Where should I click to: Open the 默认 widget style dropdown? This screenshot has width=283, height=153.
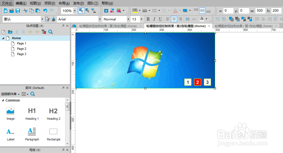tap(42, 19)
